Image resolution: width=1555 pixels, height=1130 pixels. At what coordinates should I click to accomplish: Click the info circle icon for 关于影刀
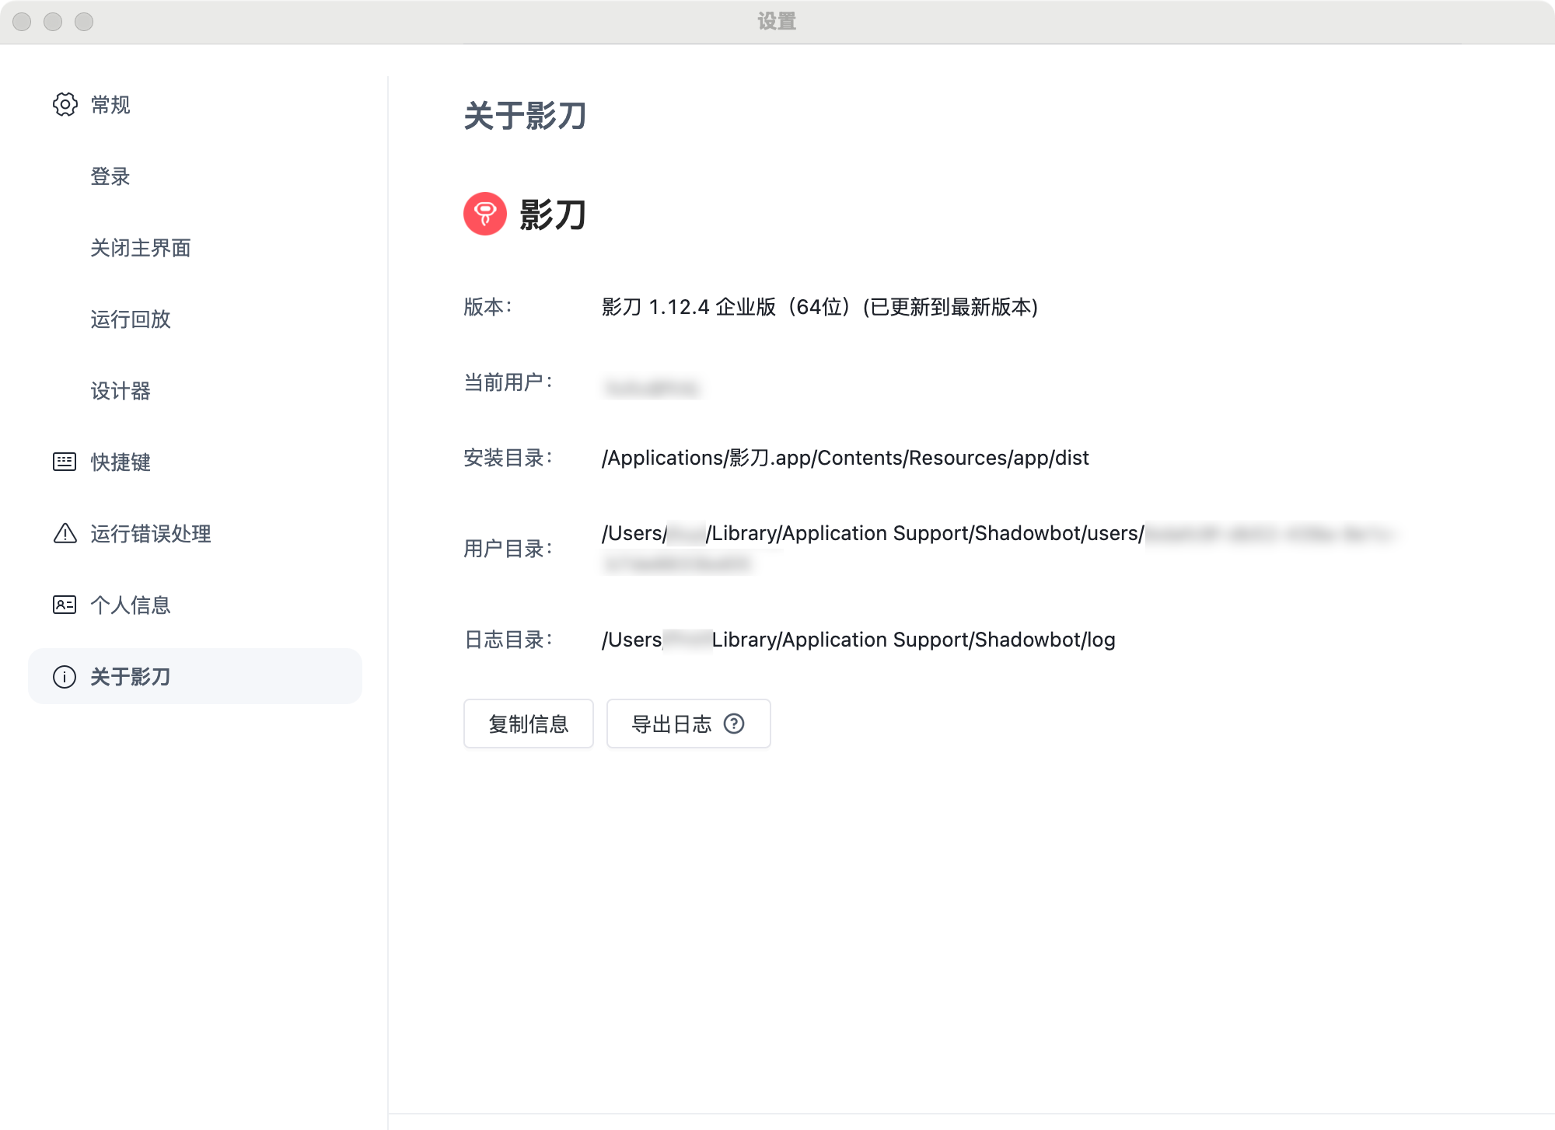coord(65,677)
